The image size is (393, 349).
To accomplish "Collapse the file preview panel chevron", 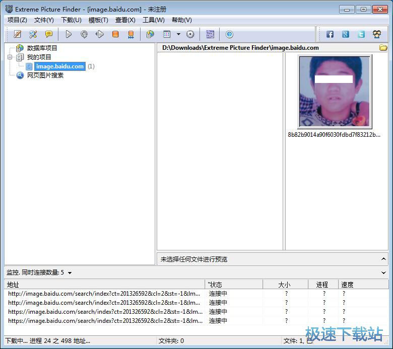I will click(x=384, y=259).
